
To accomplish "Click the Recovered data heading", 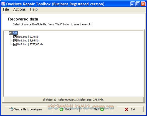I will tap(23, 19).
